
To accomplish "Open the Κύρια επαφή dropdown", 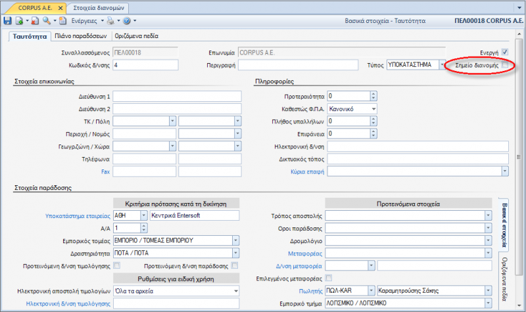I will pyautogui.click(x=505, y=171).
